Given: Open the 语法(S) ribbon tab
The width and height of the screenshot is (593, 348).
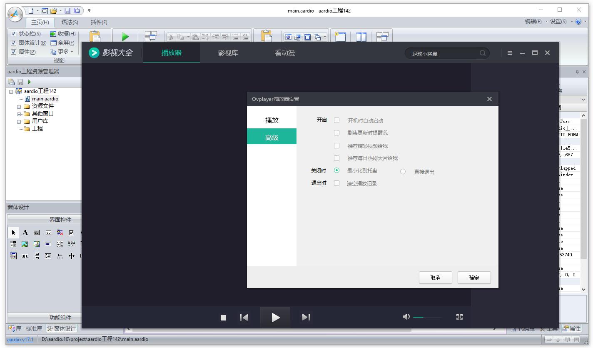Looking at the screenshot, I should [x=70, y=22].
